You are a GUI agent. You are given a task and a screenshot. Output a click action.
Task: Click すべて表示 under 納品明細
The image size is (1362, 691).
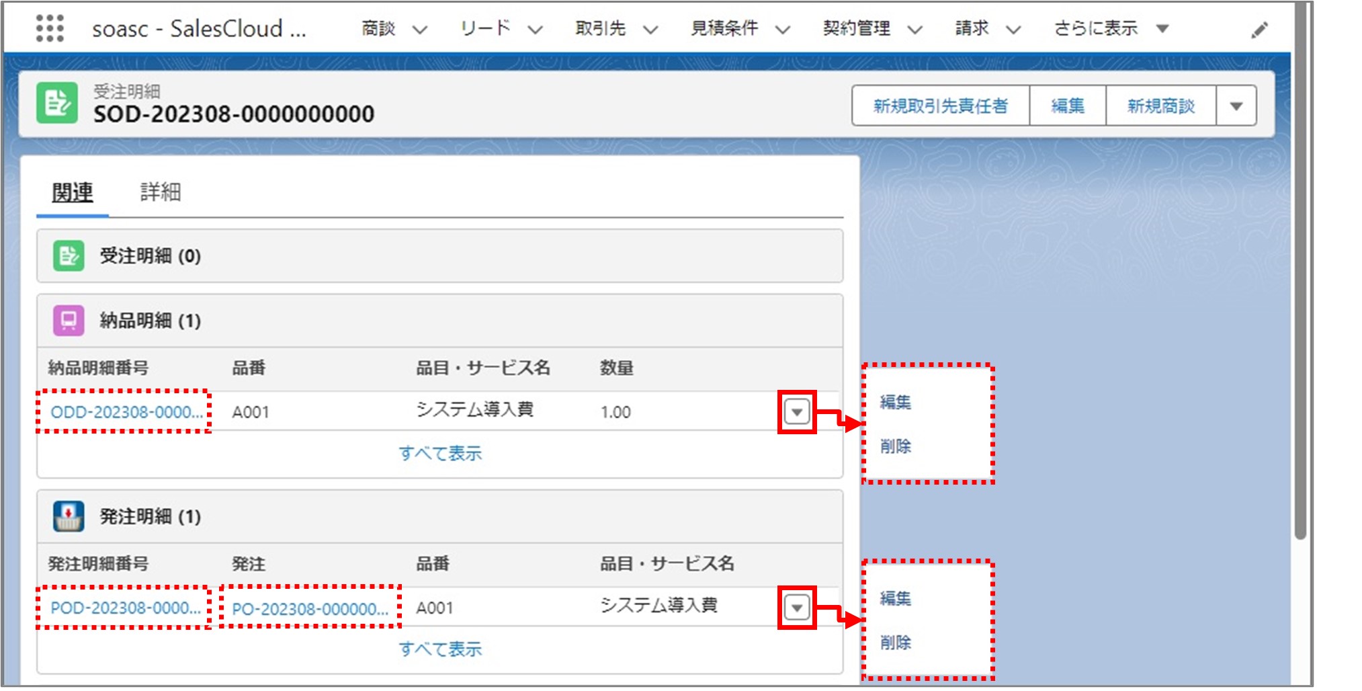click(x=441, y=454)
